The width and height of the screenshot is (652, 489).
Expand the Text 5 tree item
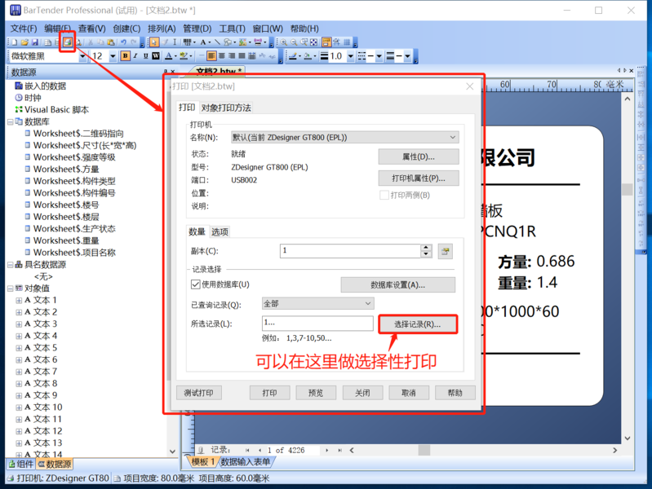[19, 348]
